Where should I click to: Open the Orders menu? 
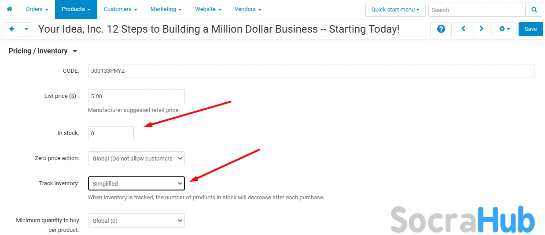tap(37, 9)
